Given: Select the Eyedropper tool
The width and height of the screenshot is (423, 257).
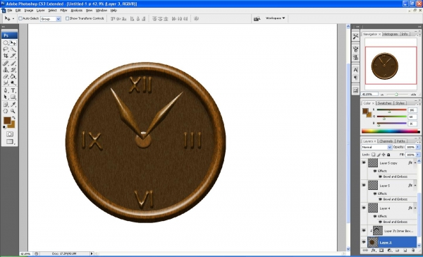Looking at the screenshot, I should 13,104.
